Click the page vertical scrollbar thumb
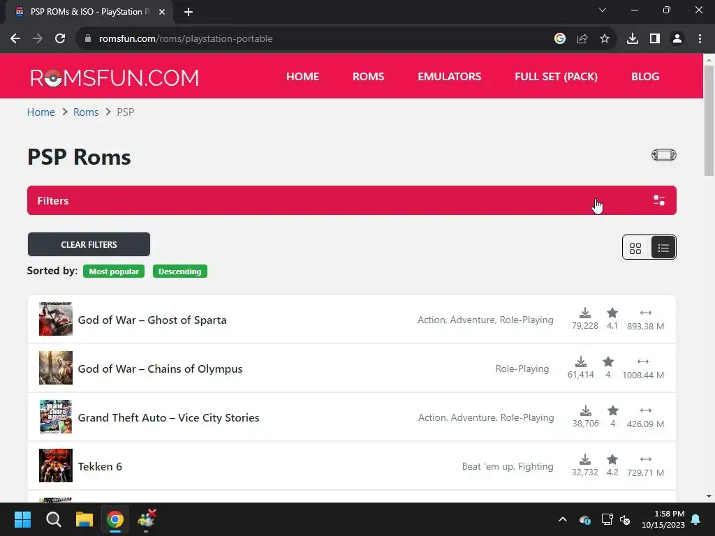Screen dimensions: 715x536 tap(709, 120)
